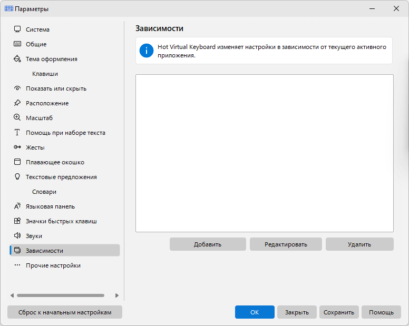This screenshot has width=409, height=326.
Task: Minimize the Параметры window
Action: (x=372, y=8)
